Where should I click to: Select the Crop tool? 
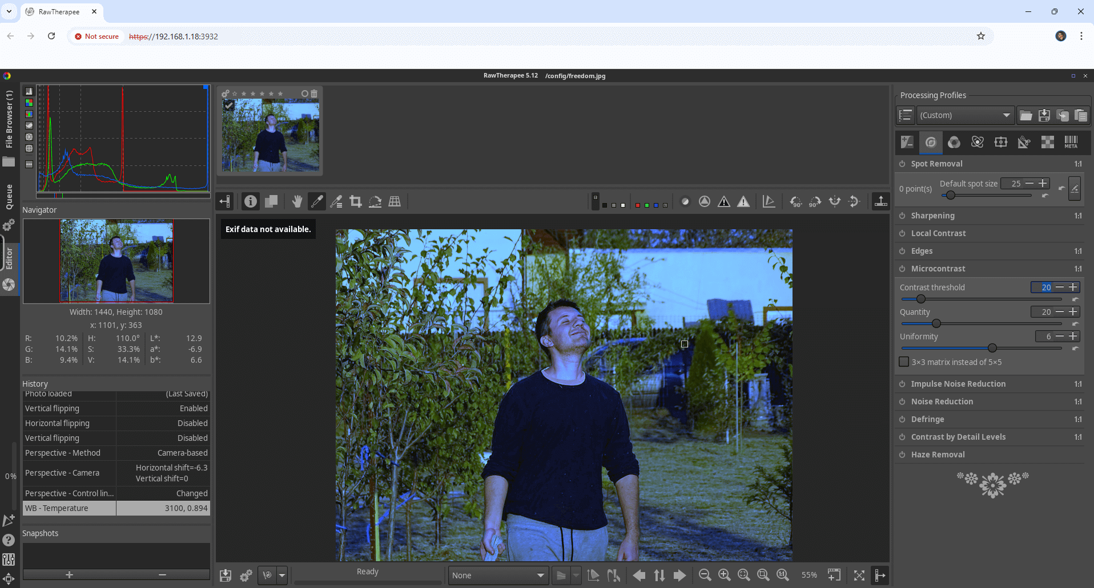(356, 201)
